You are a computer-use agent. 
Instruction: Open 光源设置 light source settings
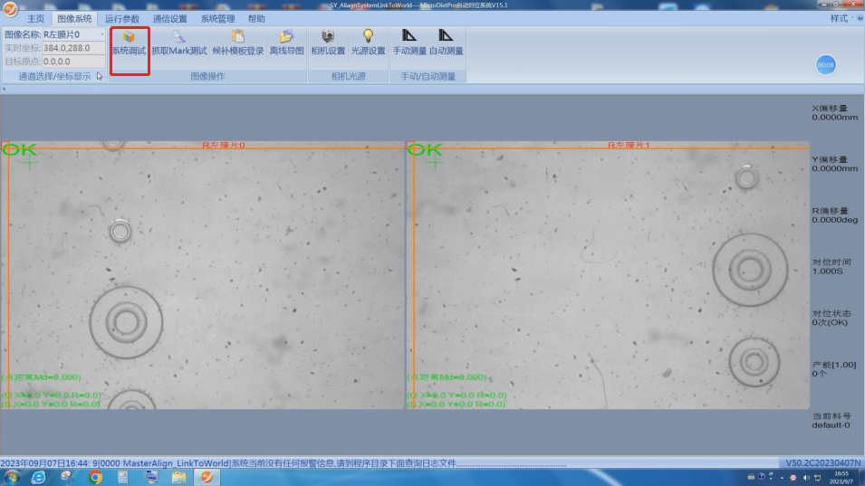pyautogui.click(x=368, y=37)
